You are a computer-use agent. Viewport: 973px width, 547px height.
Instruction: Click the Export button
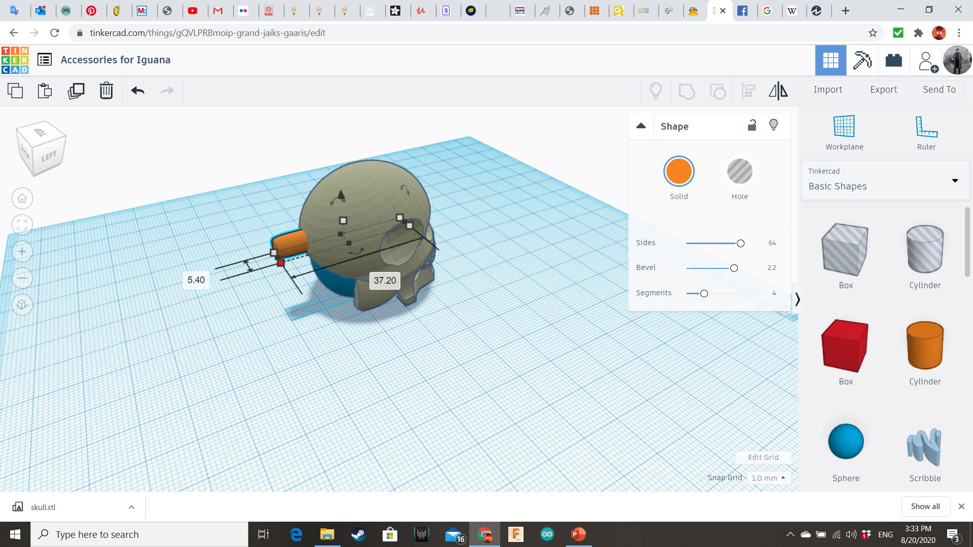tap(884, 90)
